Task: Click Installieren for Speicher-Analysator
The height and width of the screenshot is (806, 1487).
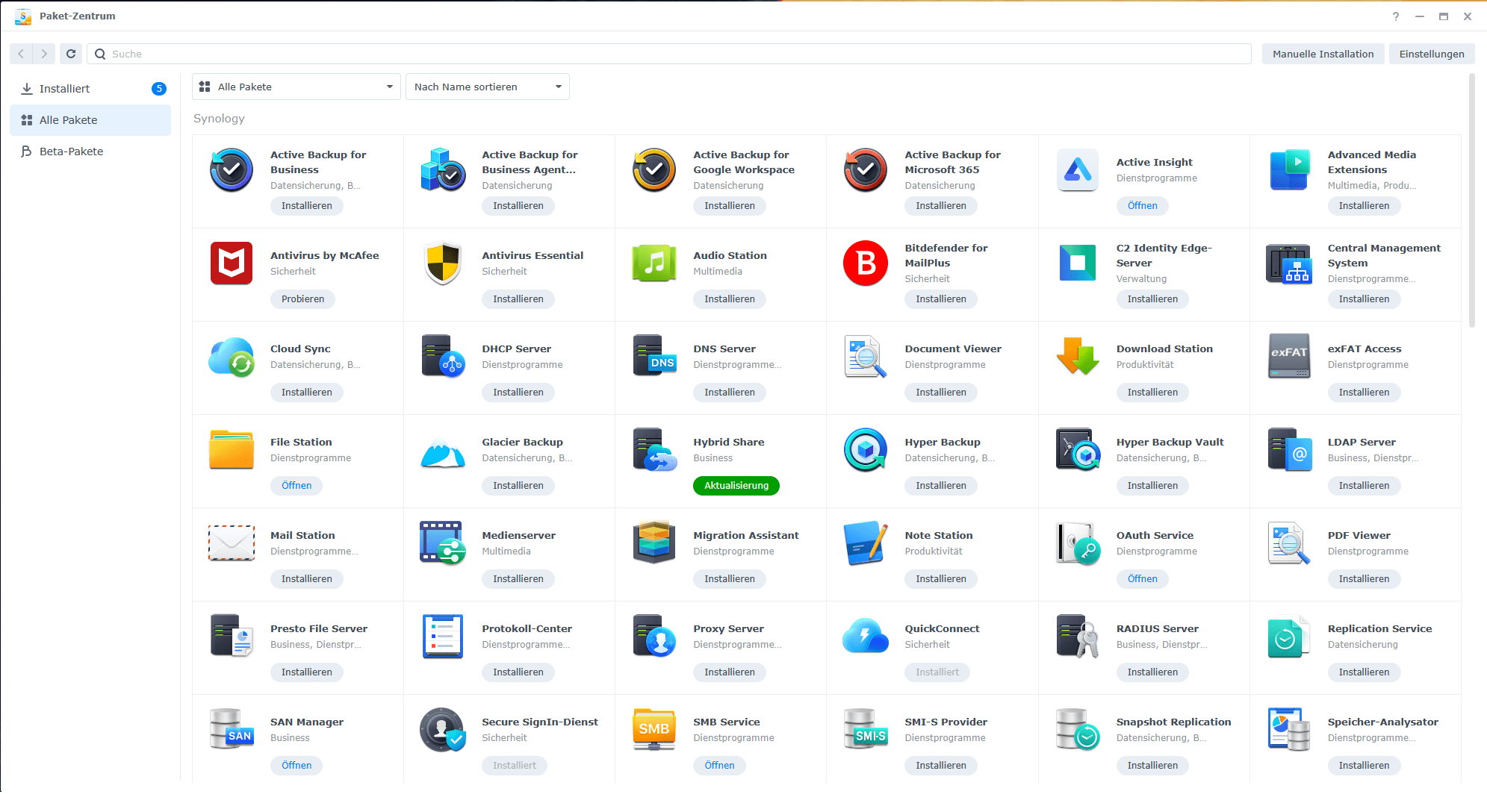Action: pyautogui.click(x=1364, y=766)
